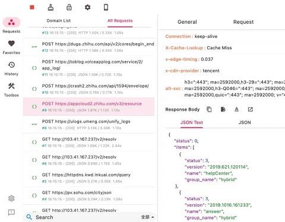The width and height of the screenshot is (285, 222).
Task: Open the 全部 filter dropdown
Action: 147,217
